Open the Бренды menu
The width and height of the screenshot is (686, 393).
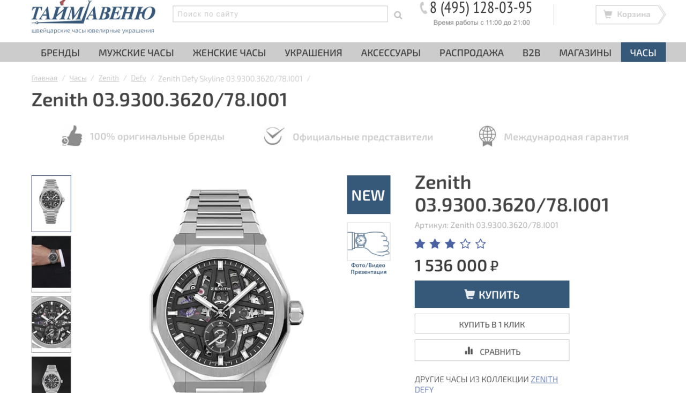point(60,53)
